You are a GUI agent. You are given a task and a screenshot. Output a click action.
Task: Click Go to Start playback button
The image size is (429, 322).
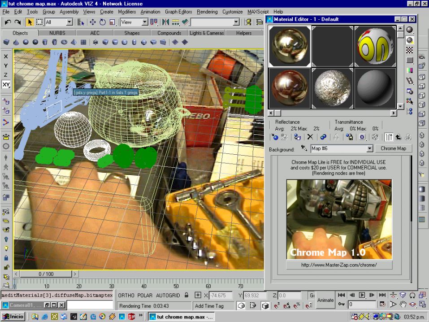[x=341, y=295]
